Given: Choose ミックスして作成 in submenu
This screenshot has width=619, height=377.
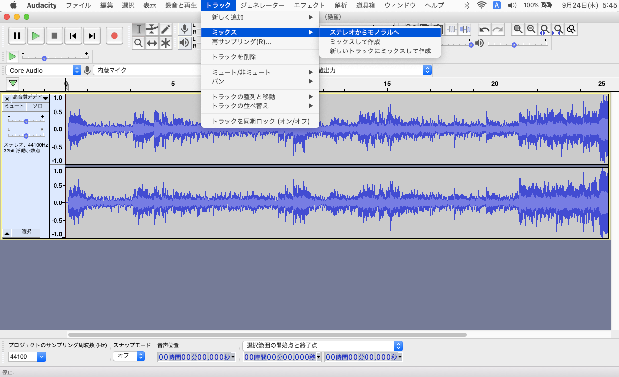Looking at the screenshot, I should pos(379,42).
